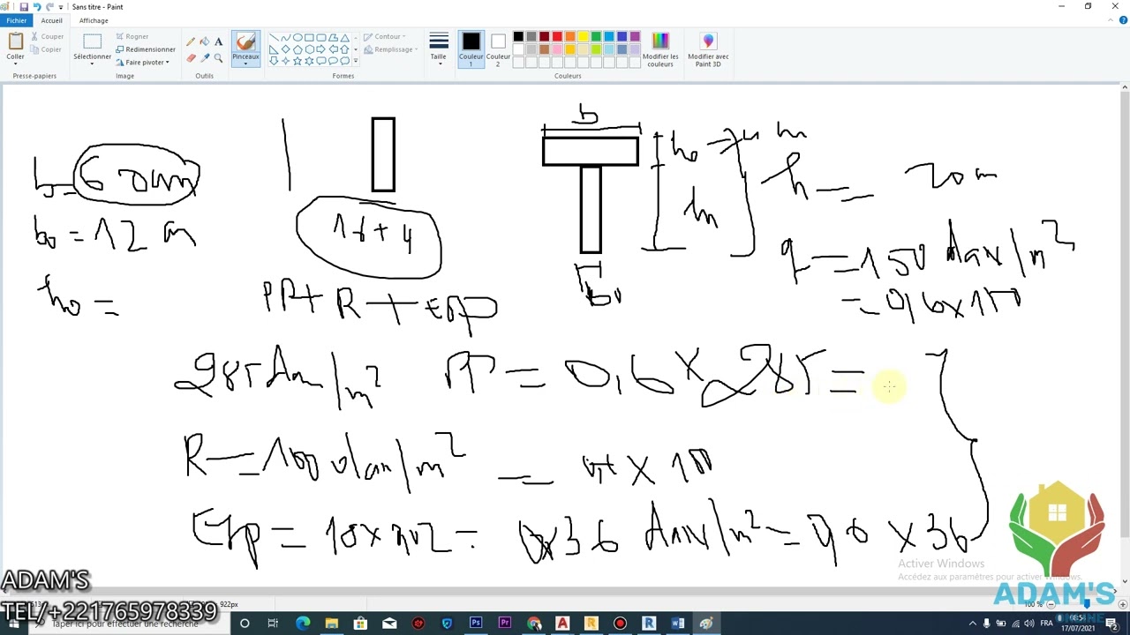Open Modifier avec Paint 3D
Viewport: 1130px width, 635px height.
tap(708, 49)
